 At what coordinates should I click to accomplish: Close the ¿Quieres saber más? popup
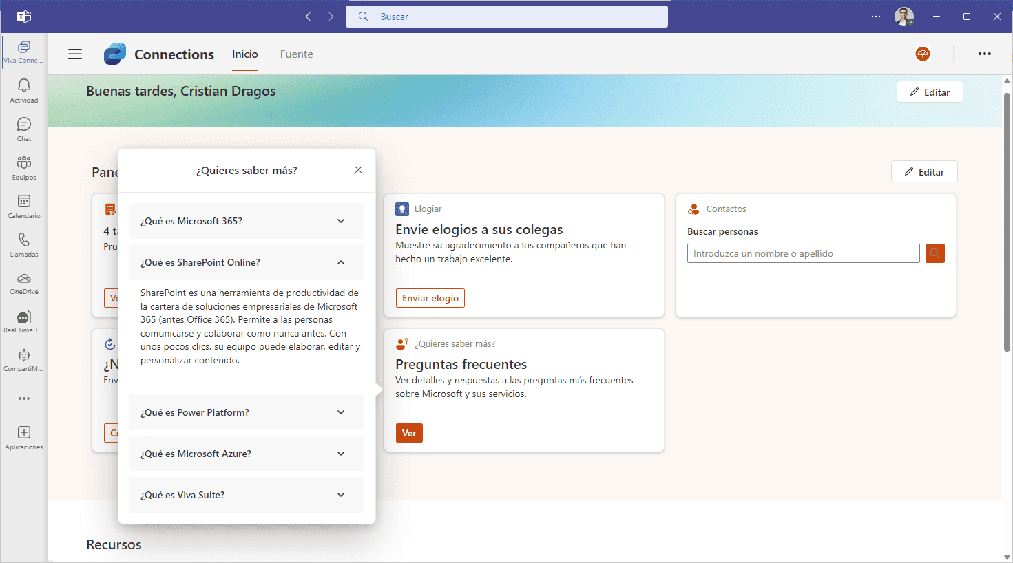pos(358,170)
